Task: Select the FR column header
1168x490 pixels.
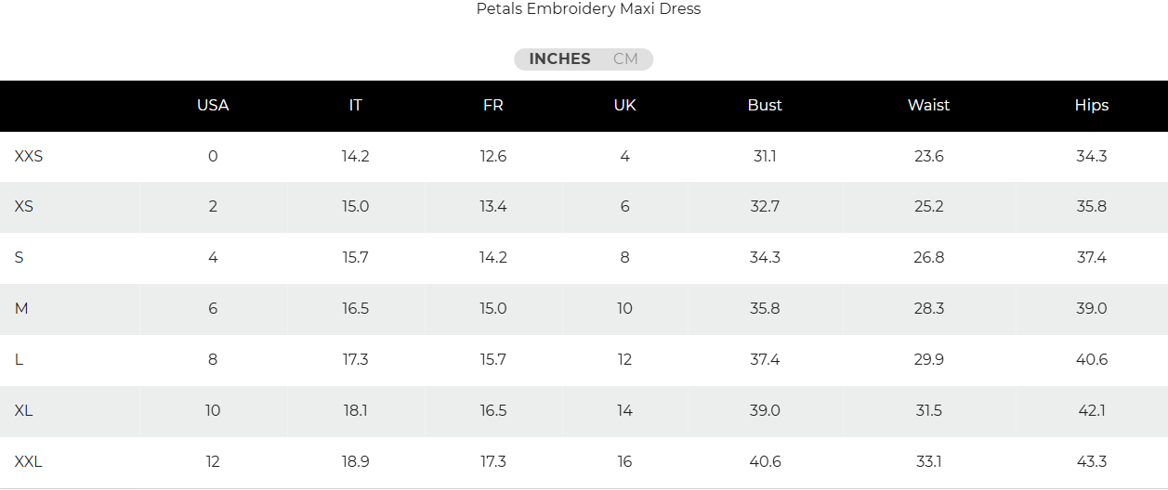Action: [493, 106]
